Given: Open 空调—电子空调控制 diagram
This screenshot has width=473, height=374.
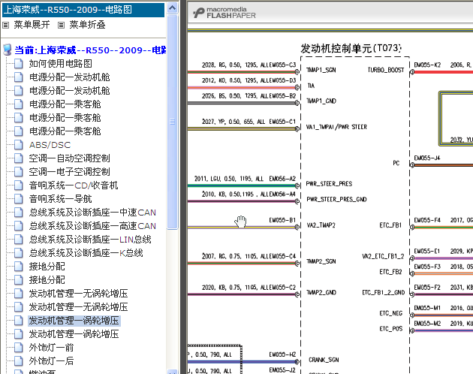Looking at the screenshot, I should pos(69,172).
